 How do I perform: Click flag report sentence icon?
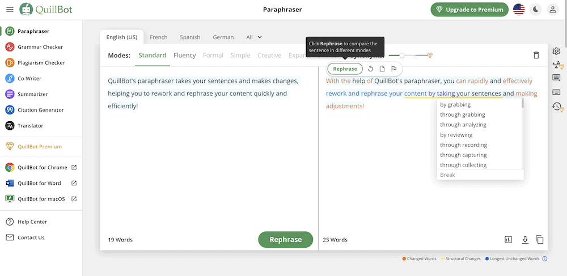click(x=394, y=69)
